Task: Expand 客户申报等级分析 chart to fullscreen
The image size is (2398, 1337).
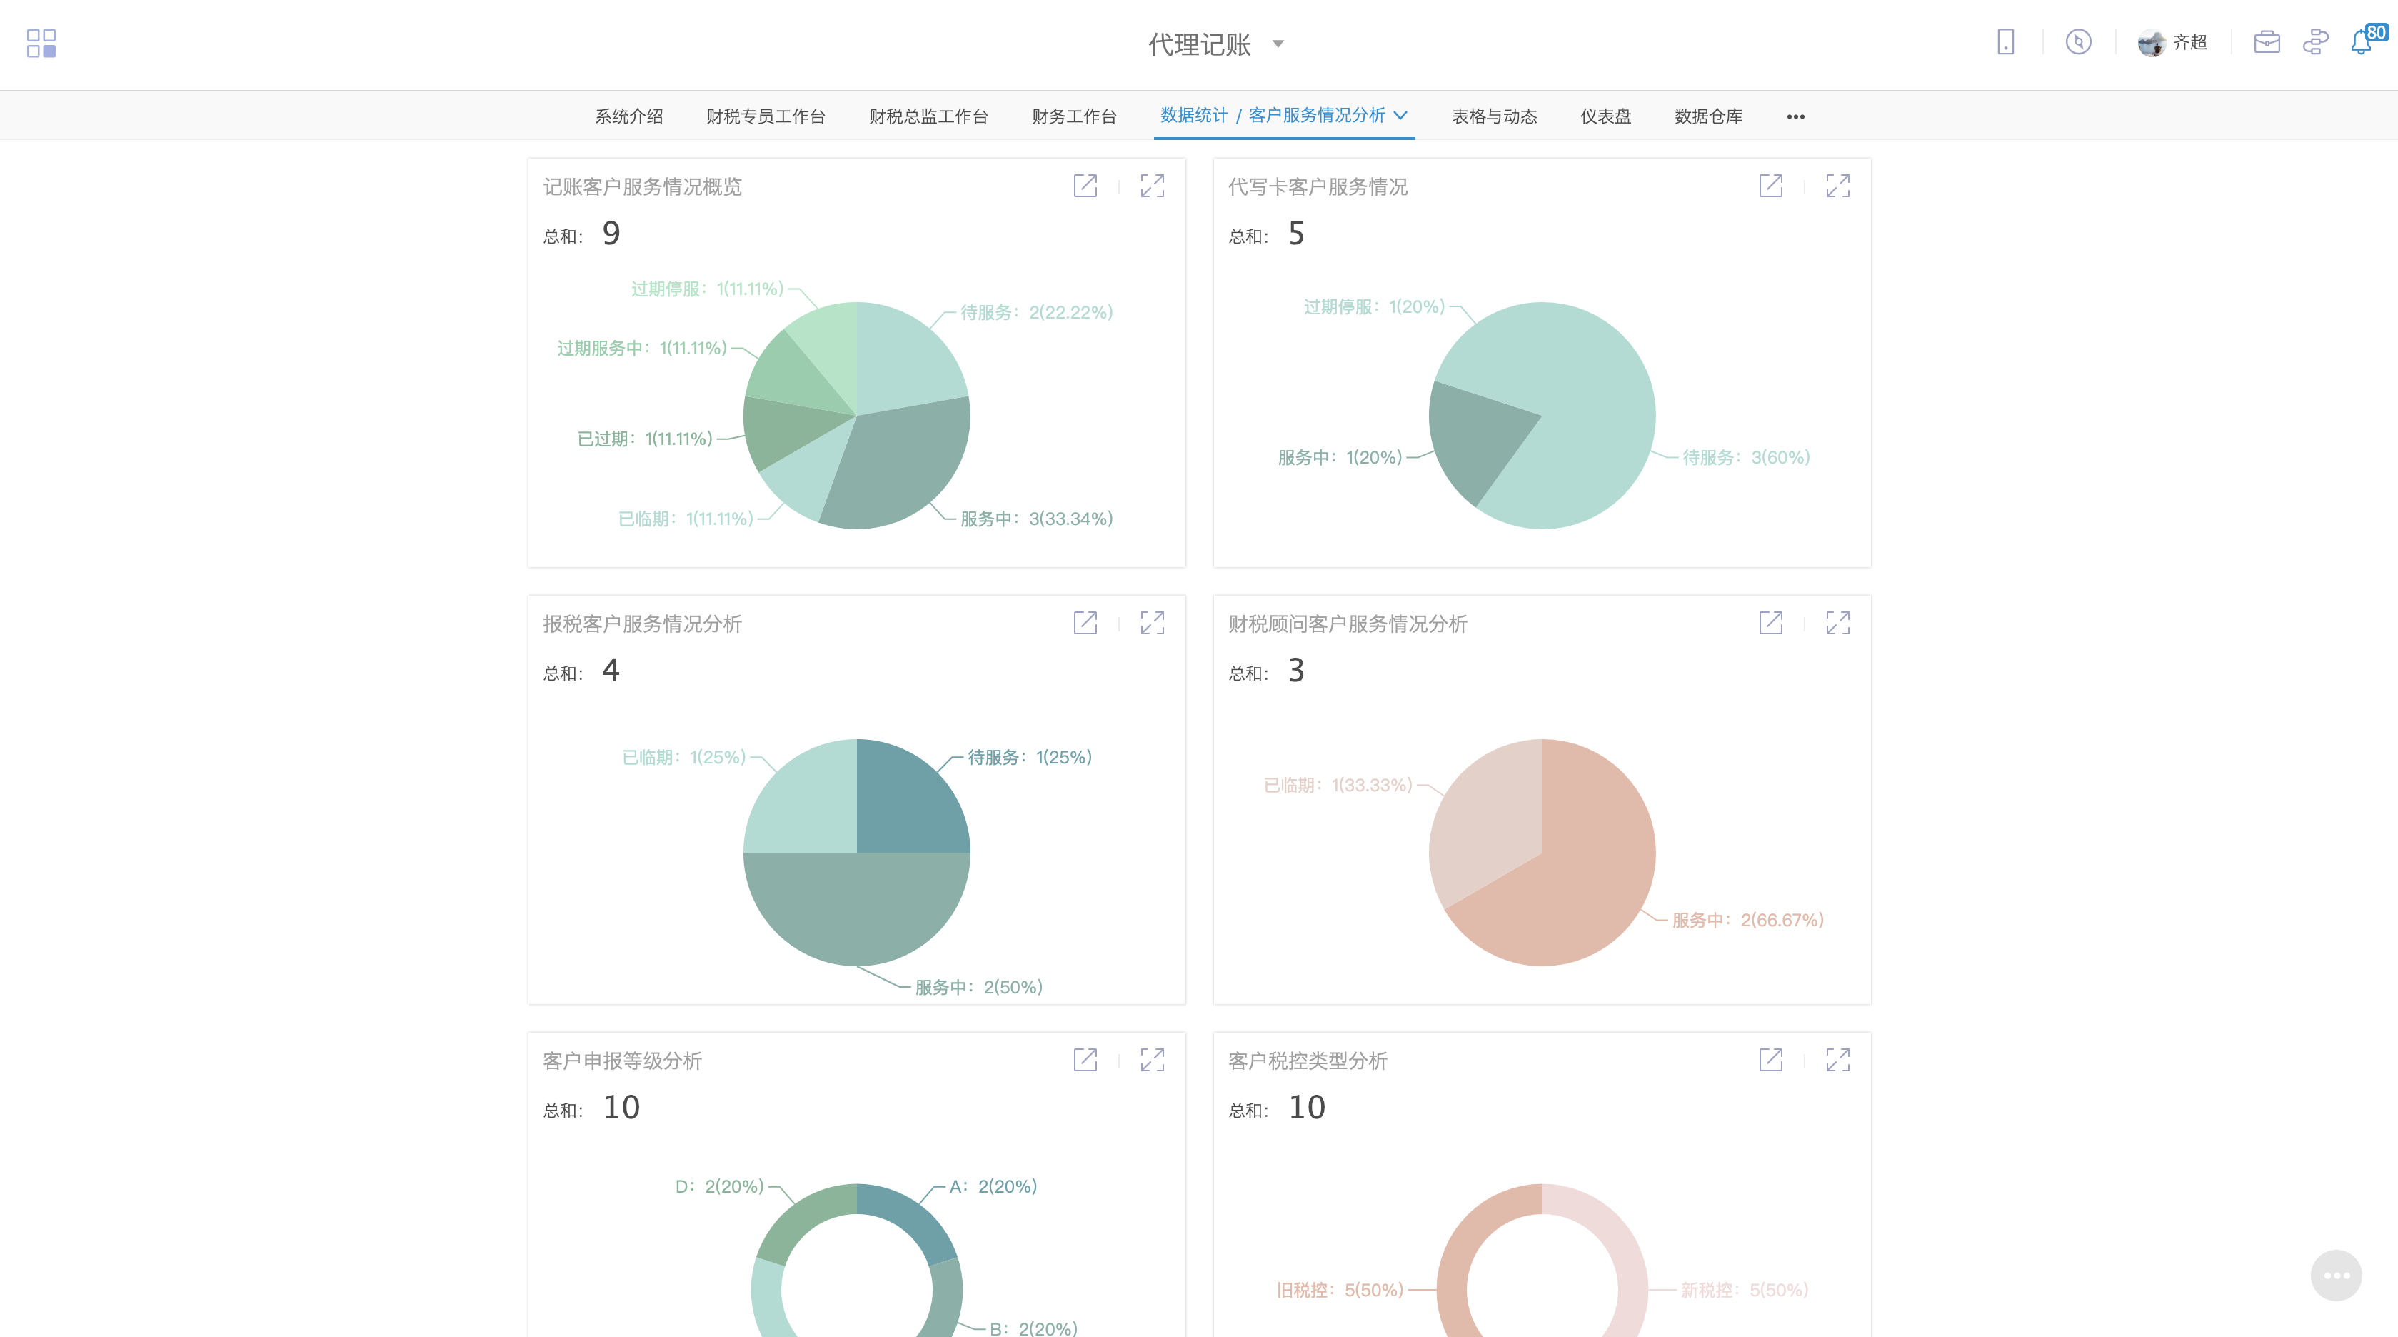Action: pos(1153,1060)
